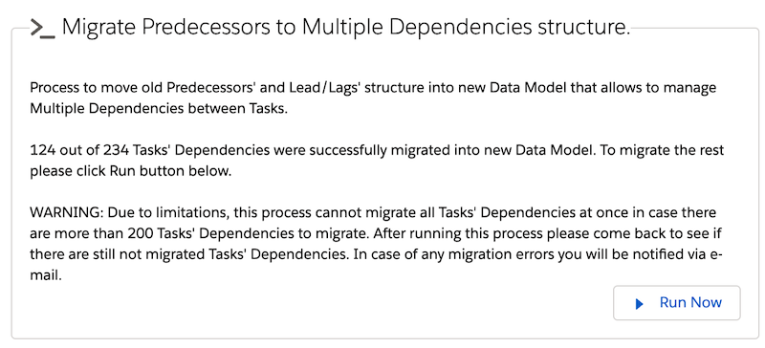
Task: Select the Migrate Predecessors heading text
Action: 346,28
